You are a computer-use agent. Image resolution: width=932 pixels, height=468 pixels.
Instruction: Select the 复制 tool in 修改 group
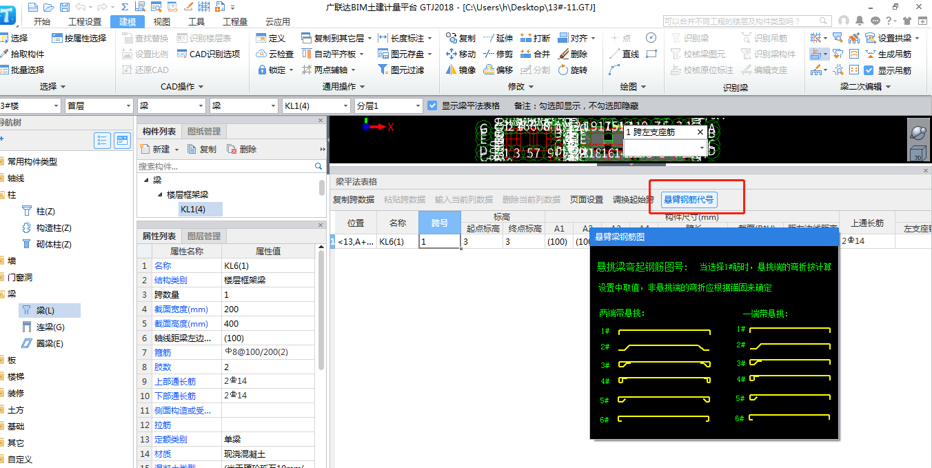point(460,38)
